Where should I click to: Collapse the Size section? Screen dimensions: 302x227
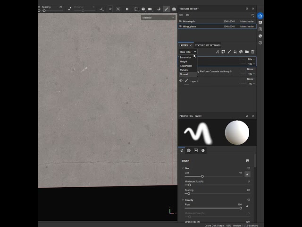click(183, 168)
